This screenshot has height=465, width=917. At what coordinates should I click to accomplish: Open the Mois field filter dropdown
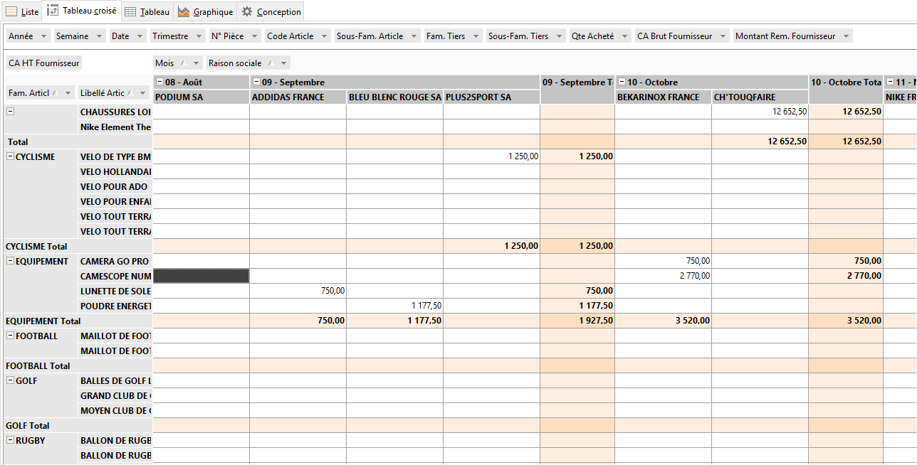click(195, 63)
